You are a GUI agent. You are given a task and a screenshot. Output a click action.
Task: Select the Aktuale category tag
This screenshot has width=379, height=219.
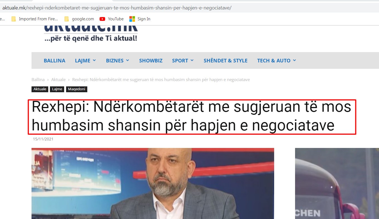[40, 89]
